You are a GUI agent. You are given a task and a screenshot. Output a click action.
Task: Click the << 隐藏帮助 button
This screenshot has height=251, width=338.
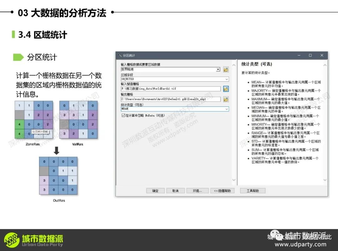pos(222,191)
